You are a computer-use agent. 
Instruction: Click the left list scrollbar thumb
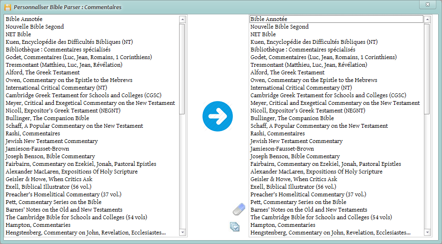click(182, 69)
